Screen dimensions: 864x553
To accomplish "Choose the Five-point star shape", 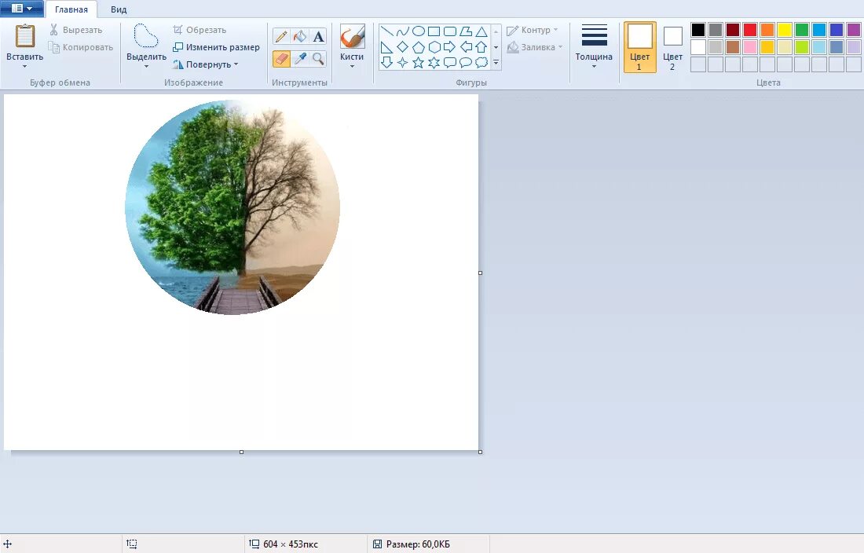I will click(418, 63).
